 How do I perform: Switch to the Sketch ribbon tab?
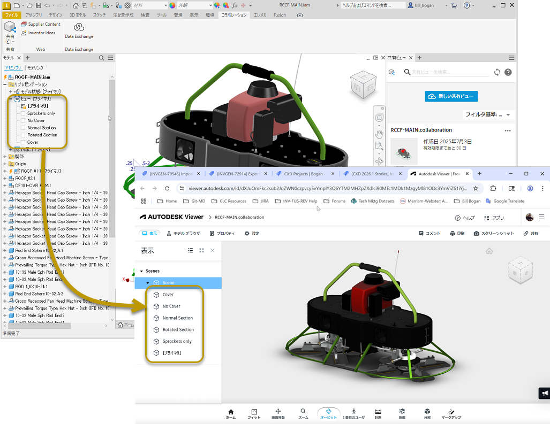tap(99, 15)
